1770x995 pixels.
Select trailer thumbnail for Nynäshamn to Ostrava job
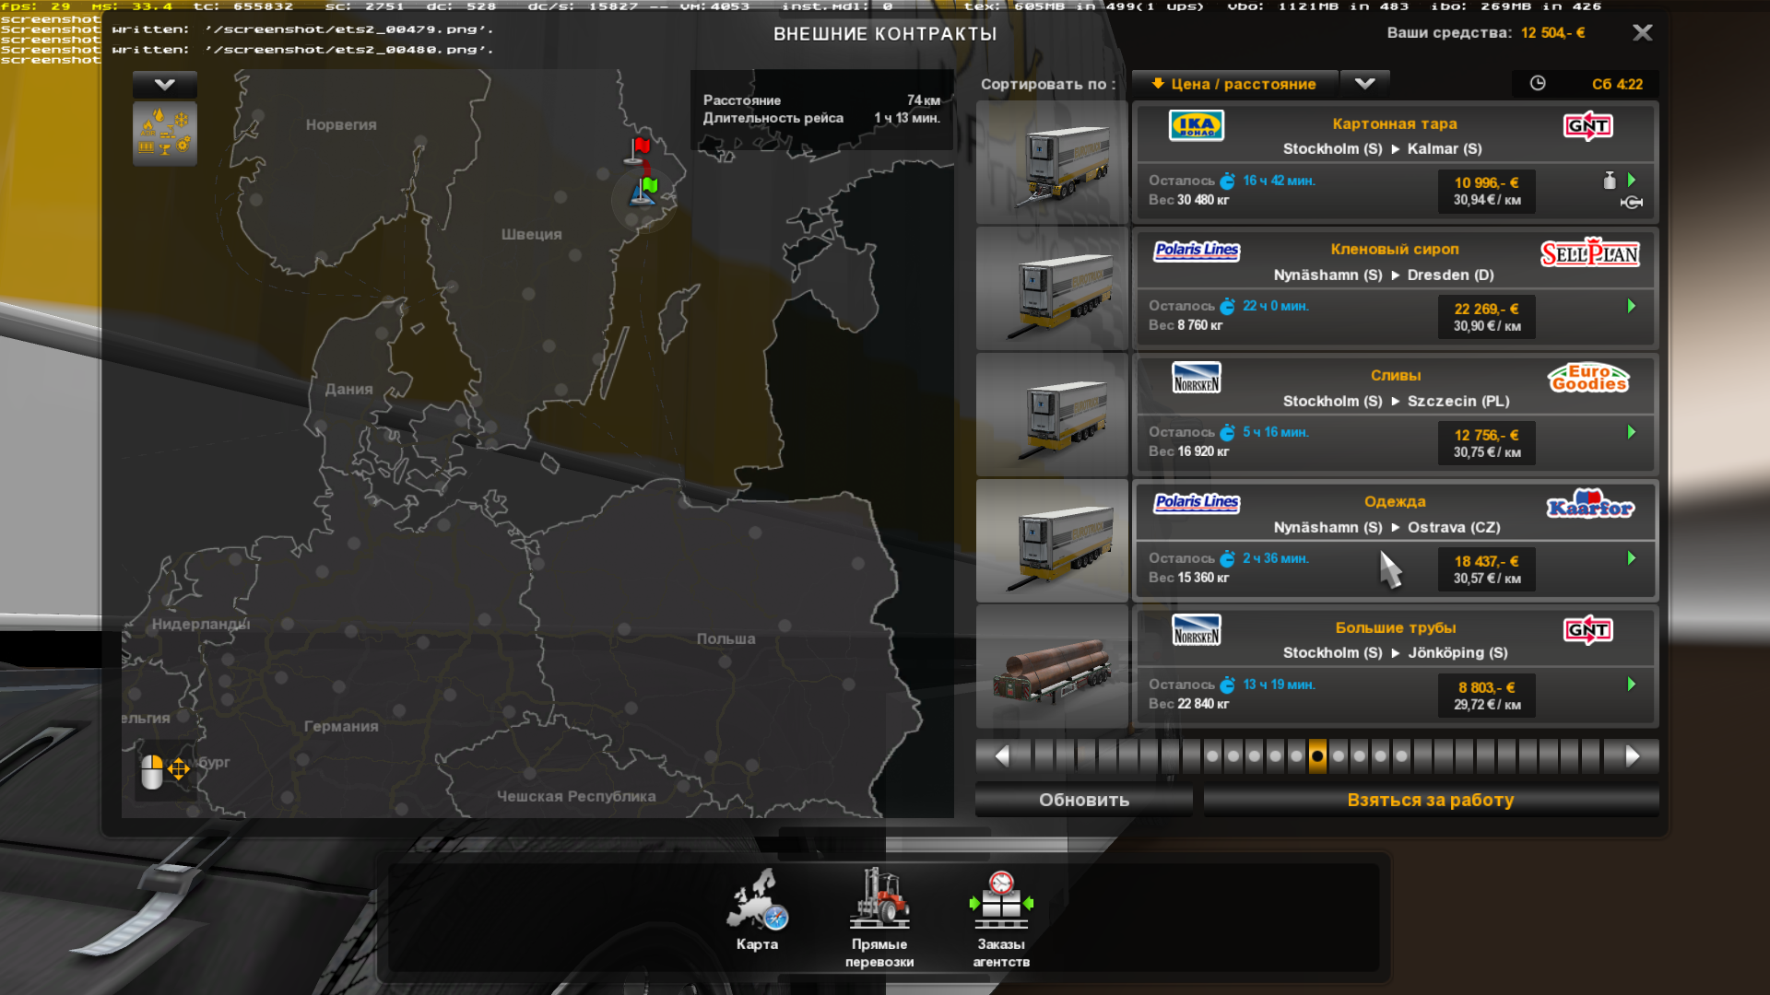[1052, 541]
